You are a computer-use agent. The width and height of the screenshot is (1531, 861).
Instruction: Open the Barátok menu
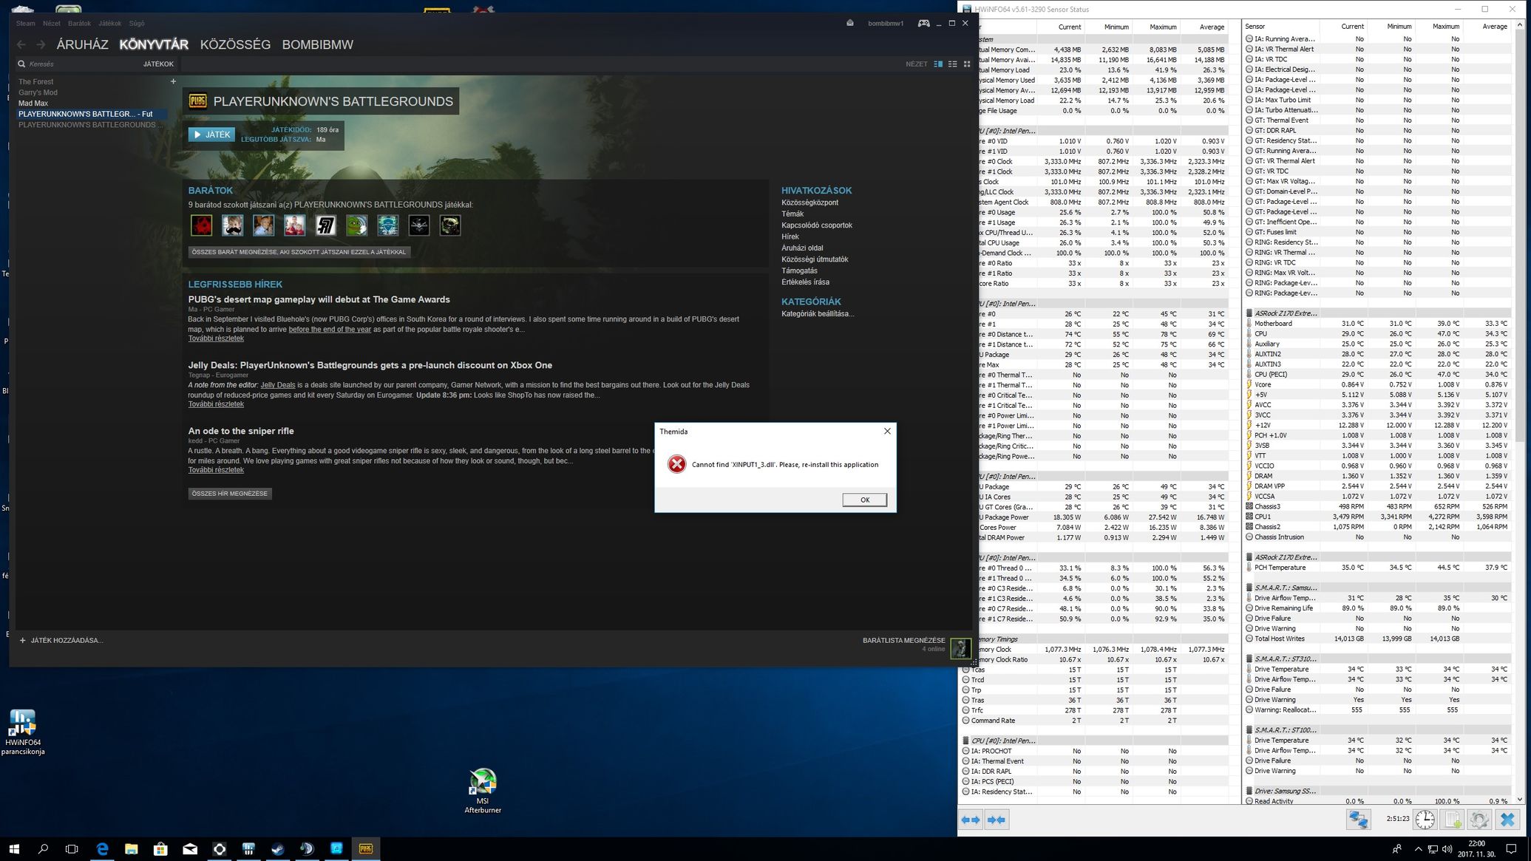point(79,23)
